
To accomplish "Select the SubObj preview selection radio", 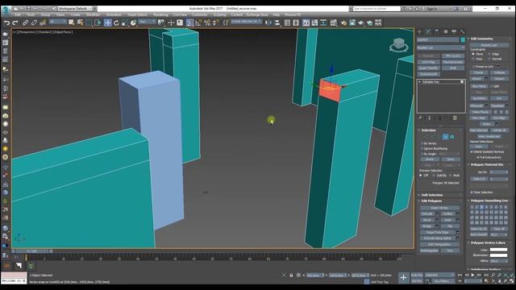I will coord(434,176).
